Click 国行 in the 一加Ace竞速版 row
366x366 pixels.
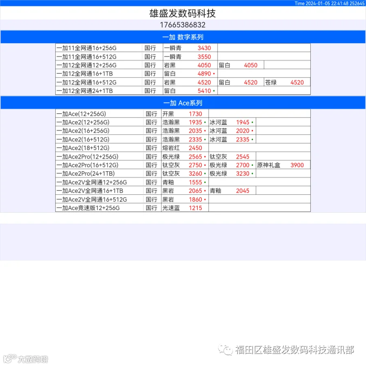pyautogui.click(x=152, y=208)
